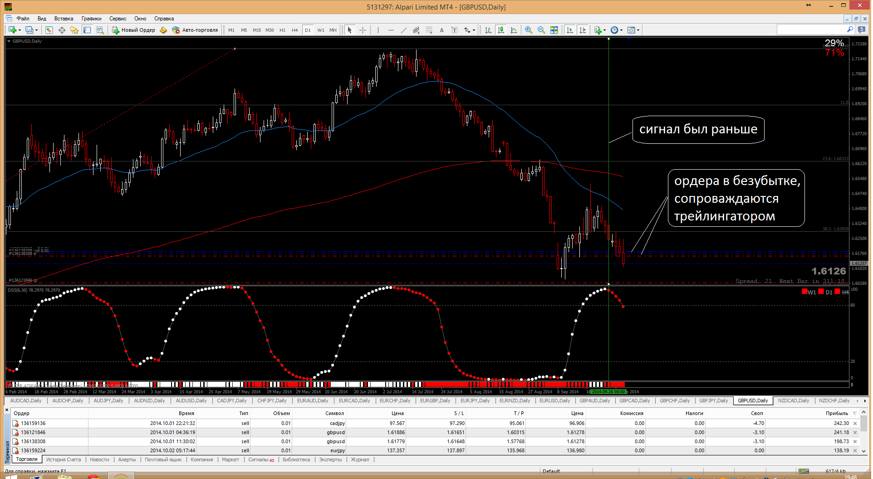Select the trendline drawing tool
This screenshot has width=873, height=479.
point(403,30)
